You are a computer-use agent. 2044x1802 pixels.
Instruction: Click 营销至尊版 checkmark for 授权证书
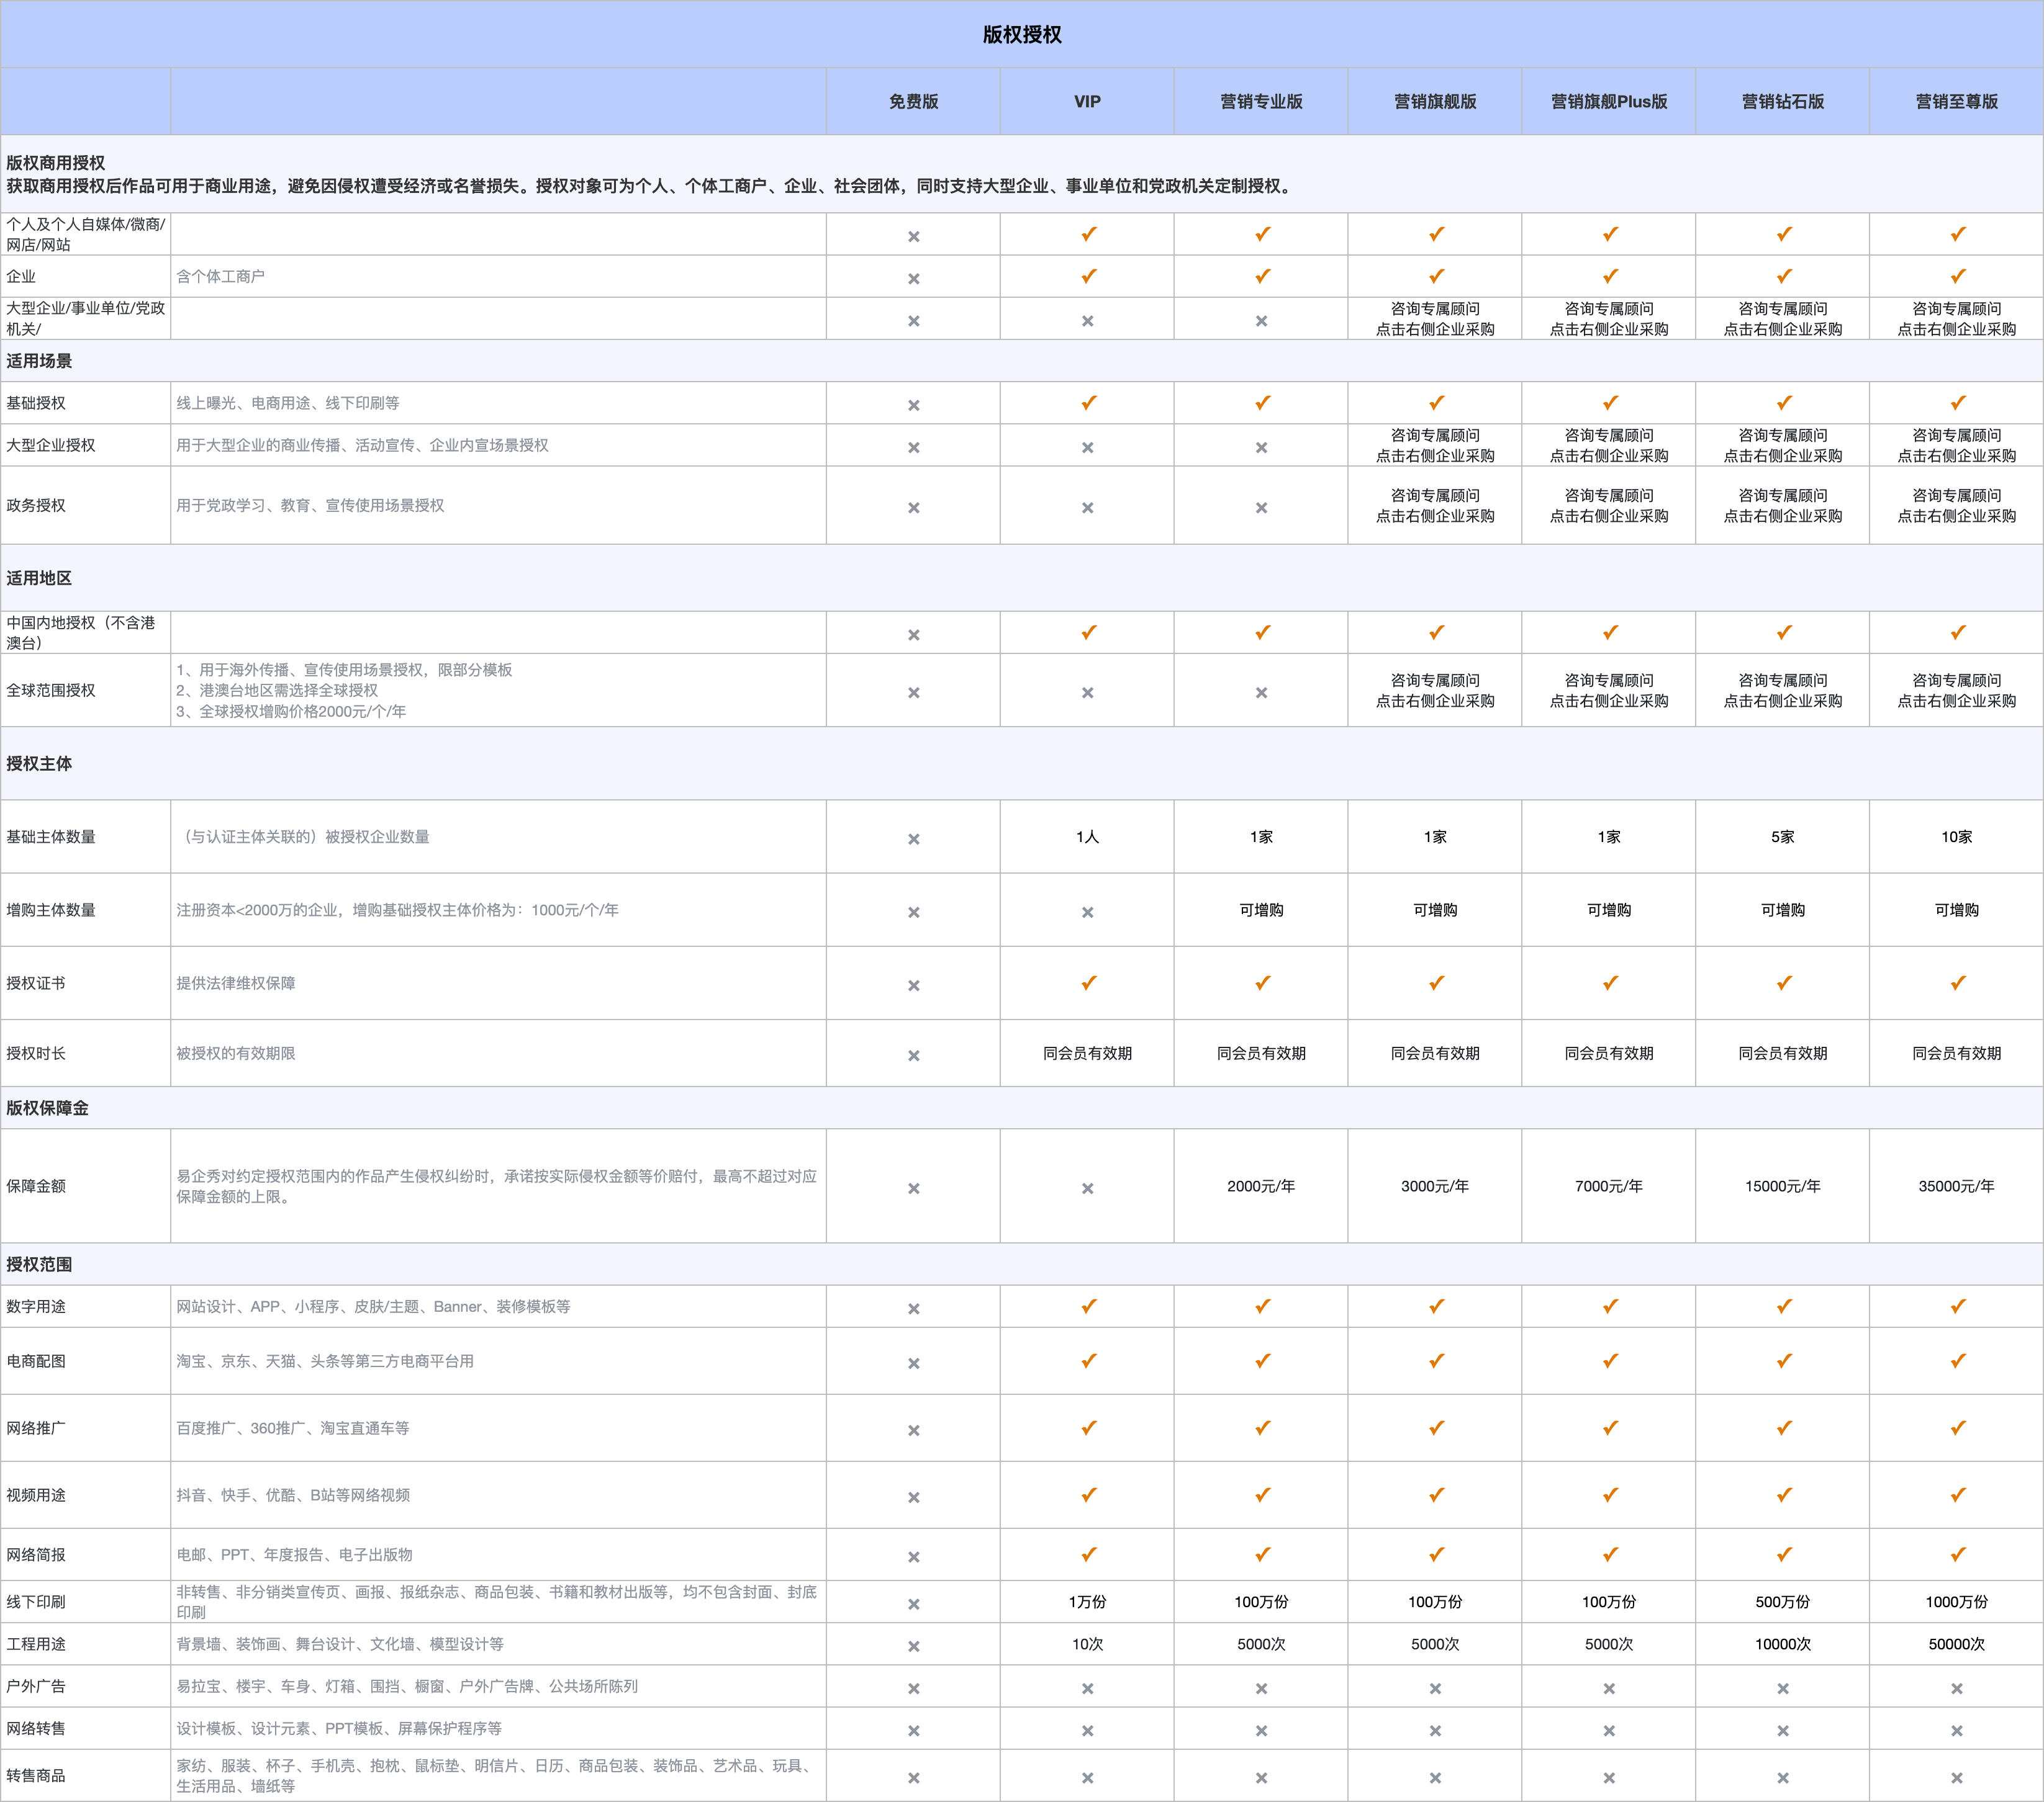click(1957, 982)
